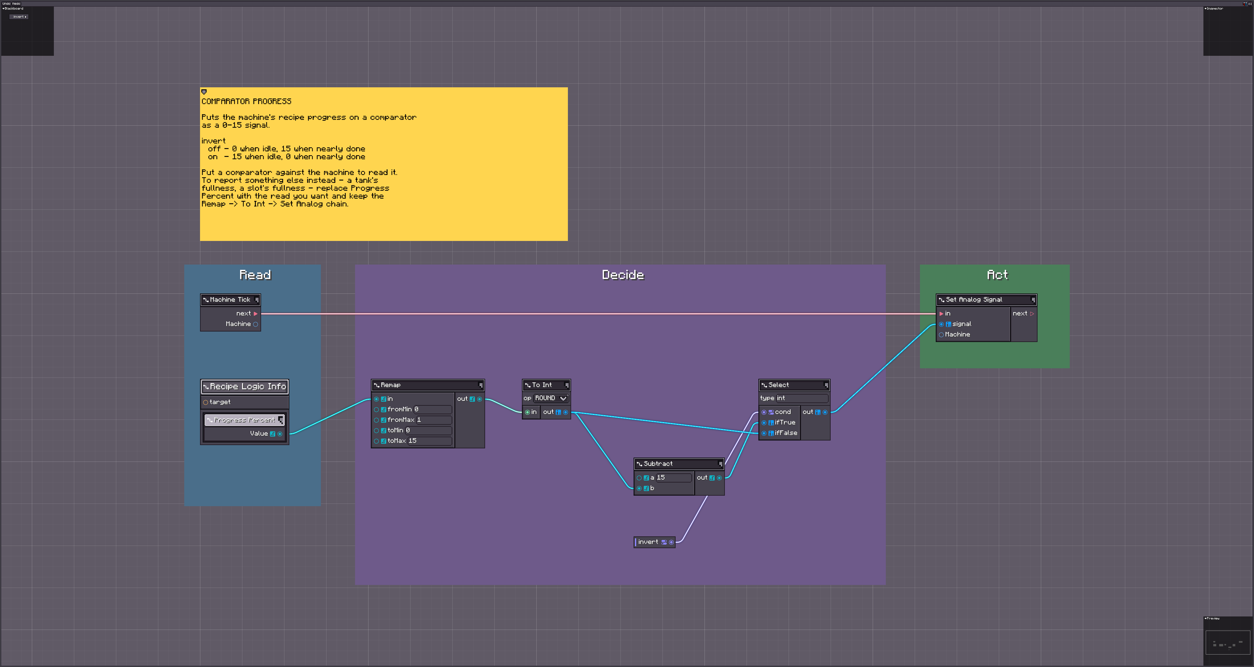The width and height of the screenshot is (1254, 667).
Task: Click the Remap fromMin input port
Action: 376,410
